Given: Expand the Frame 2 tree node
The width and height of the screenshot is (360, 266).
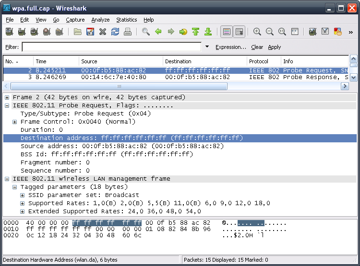Looking at the screenshot, I should coord(7,97).
